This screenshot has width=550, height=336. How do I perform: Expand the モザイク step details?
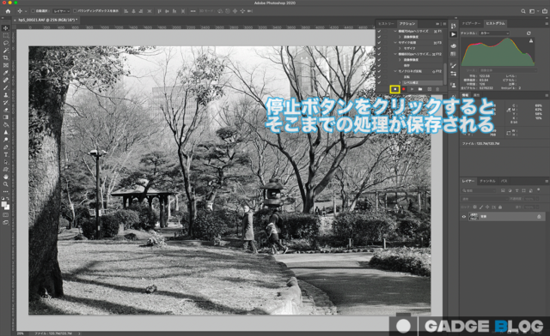click(x=400, y=48)
